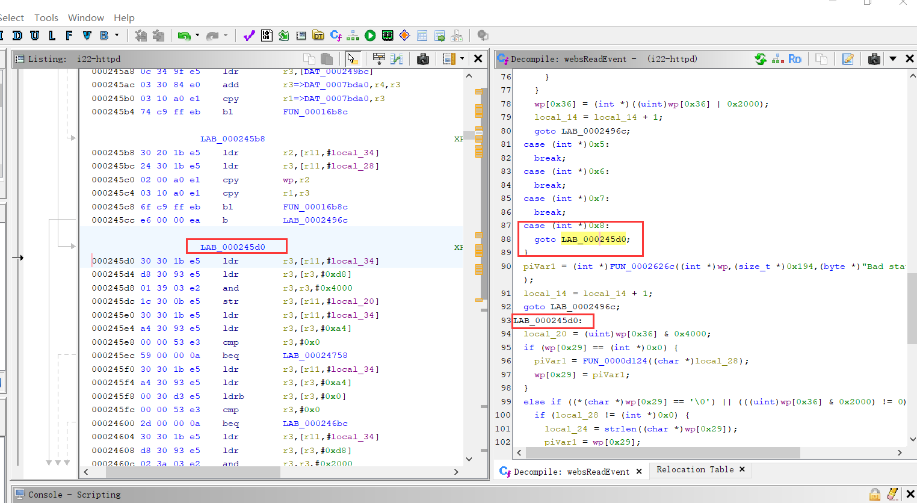917x503 pixels.
Task: Open the Redo history dropdown arrow
Action: (226, 35)
